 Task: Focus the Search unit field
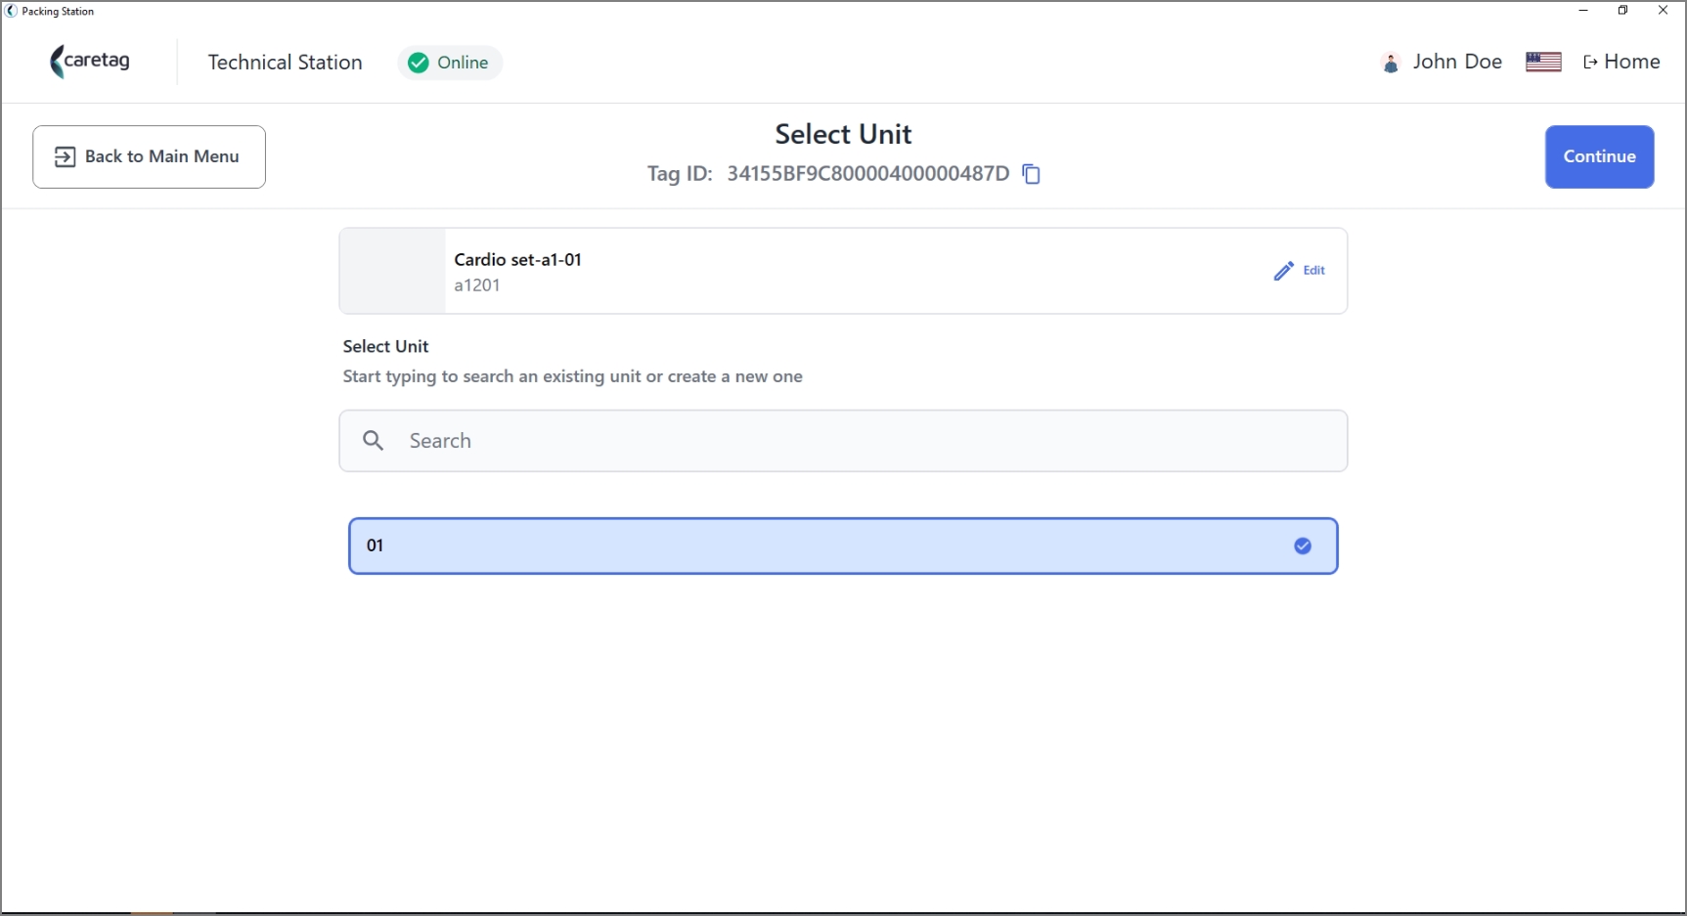[x=843, y=441]
